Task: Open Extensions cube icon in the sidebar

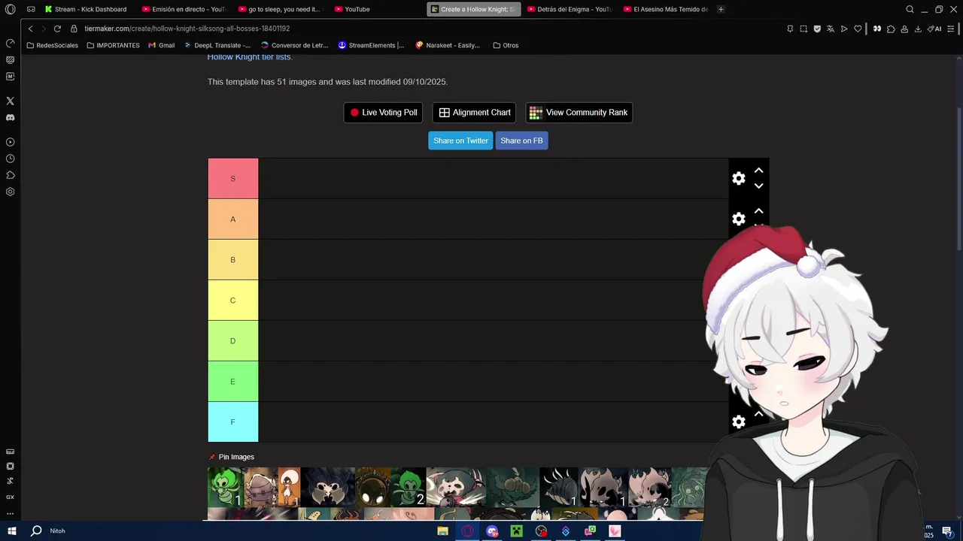Action: pyautogui.click(x=10, y=175)
